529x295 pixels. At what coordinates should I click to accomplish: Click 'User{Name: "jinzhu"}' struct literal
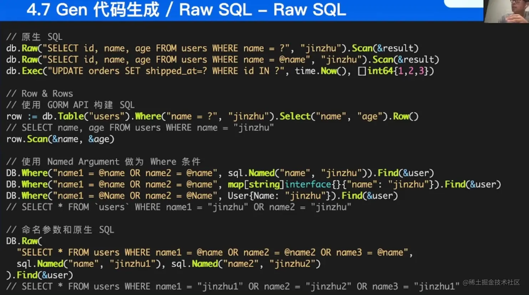279,196
